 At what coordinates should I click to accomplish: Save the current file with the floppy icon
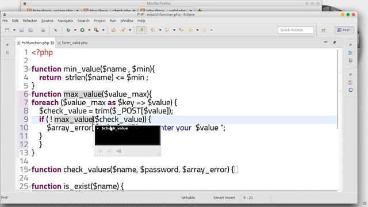pos(21,30)
